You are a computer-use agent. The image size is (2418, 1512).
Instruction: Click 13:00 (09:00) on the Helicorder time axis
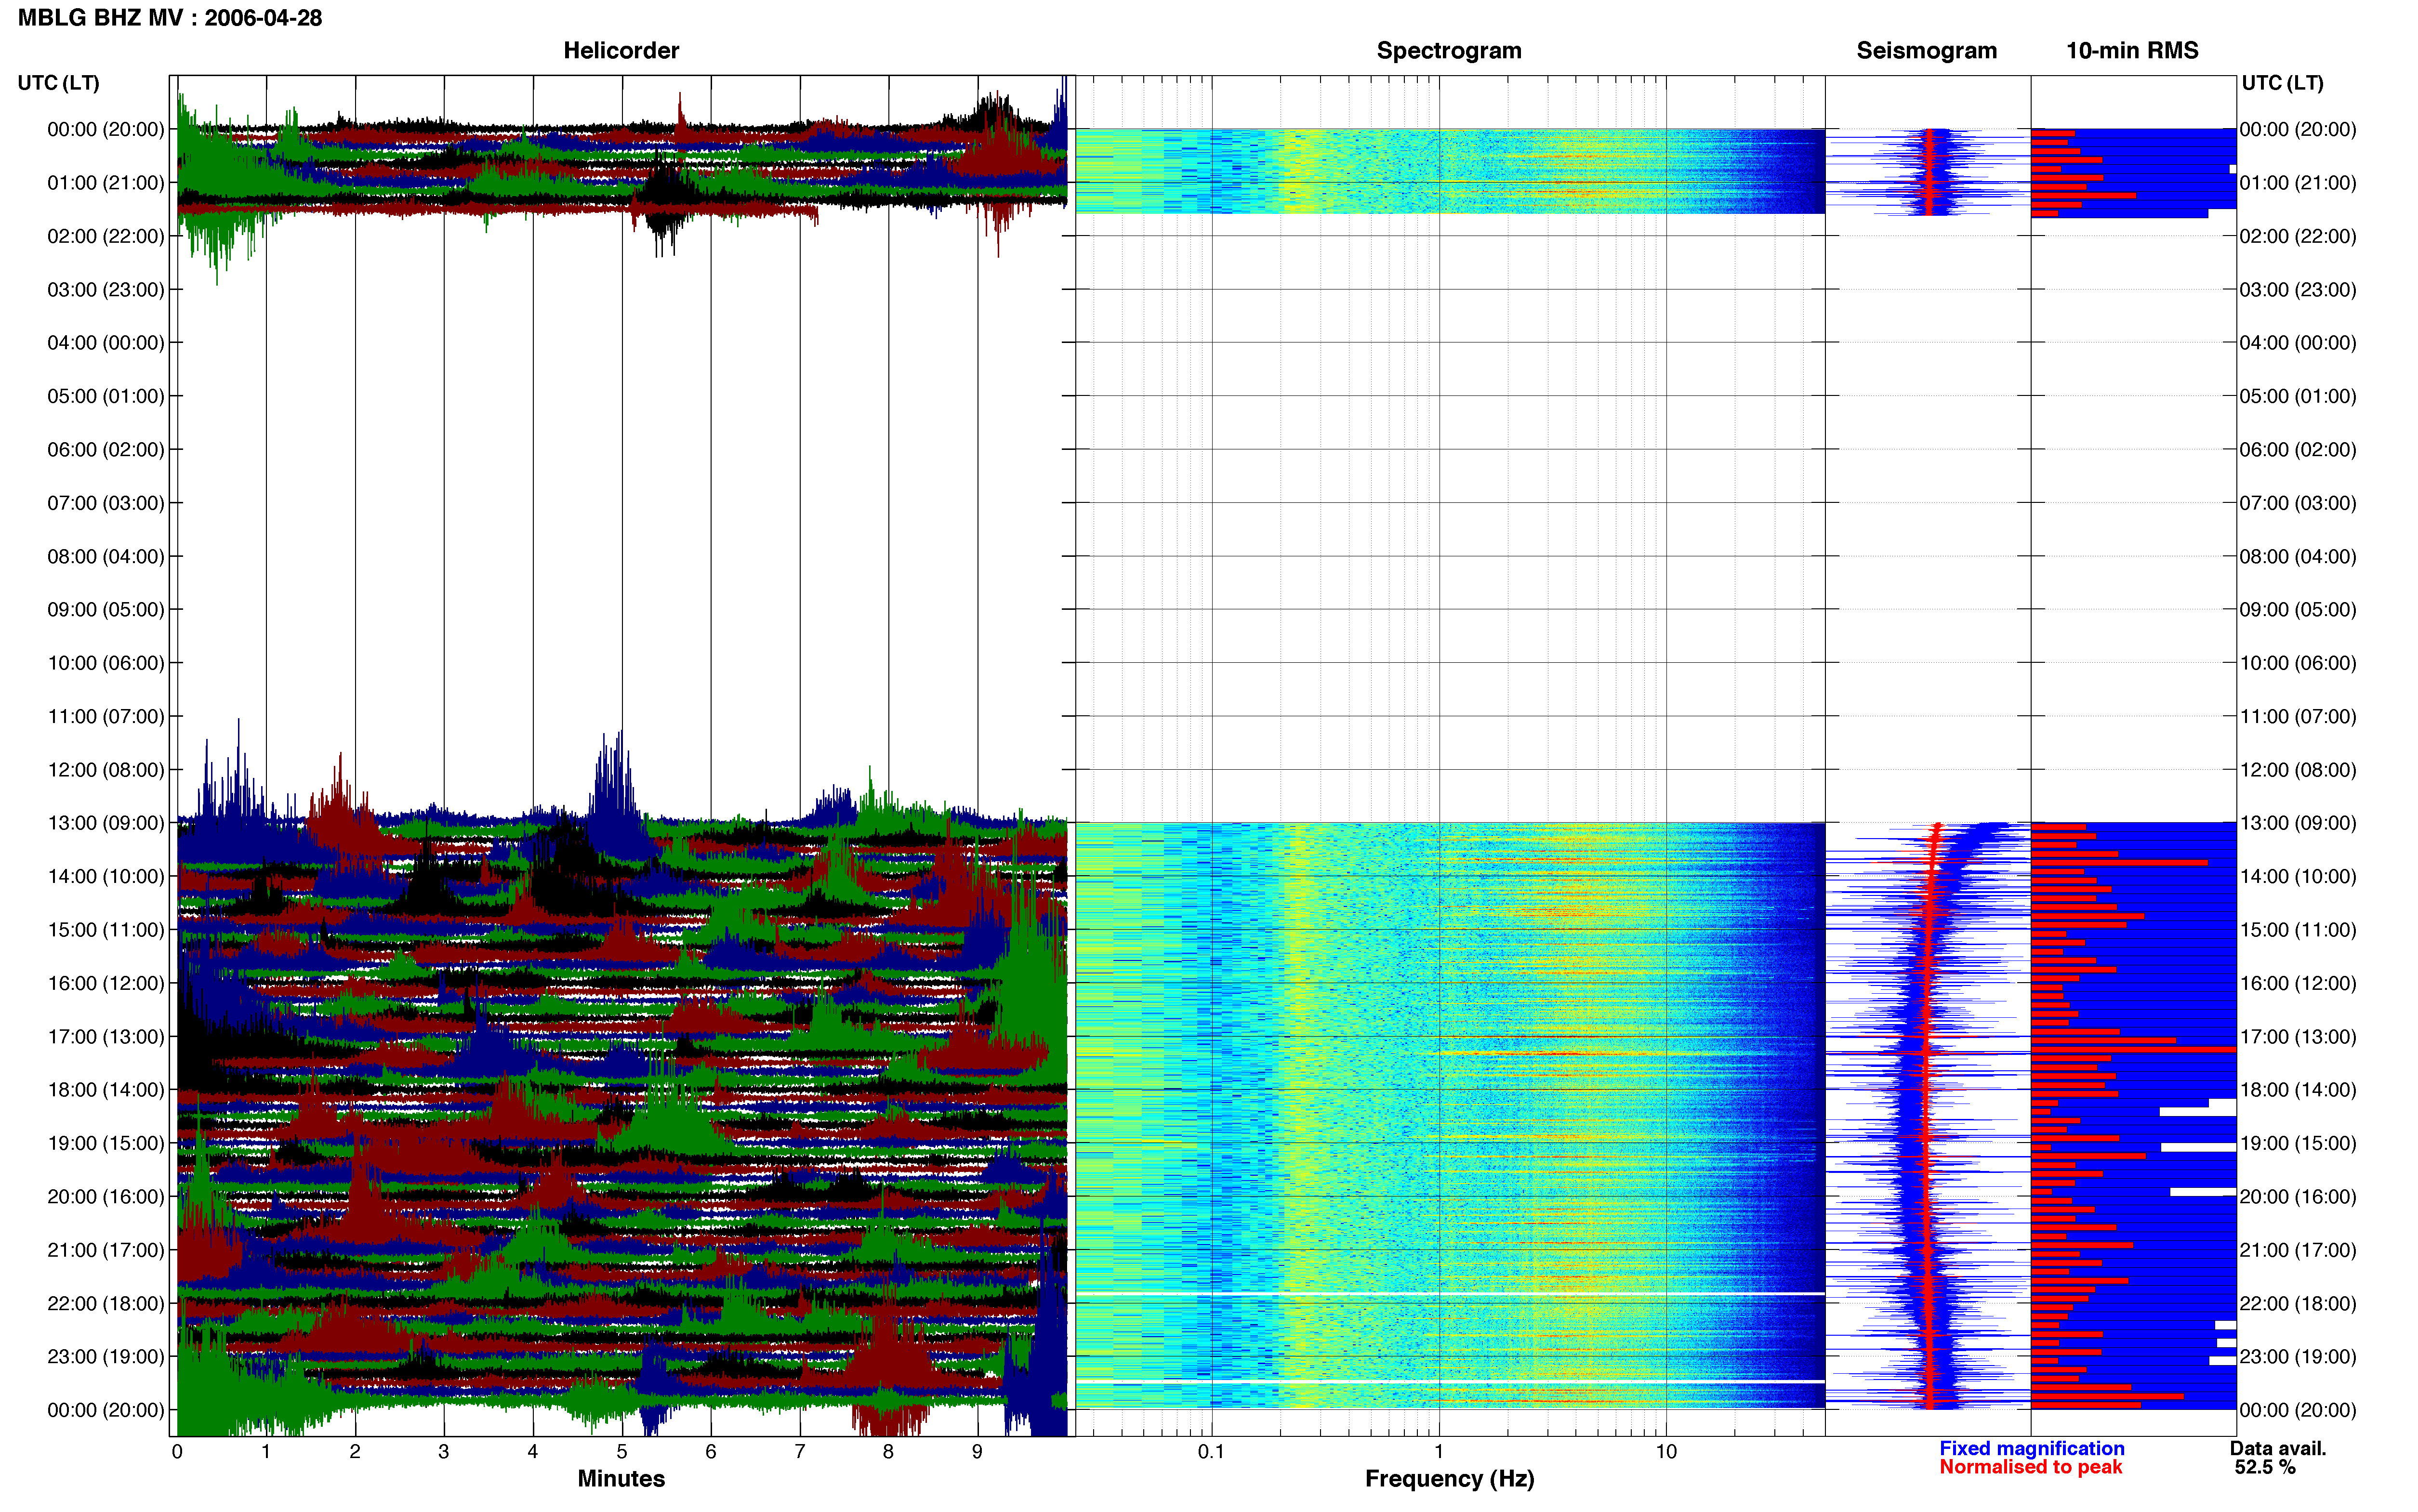coord(106,823)
